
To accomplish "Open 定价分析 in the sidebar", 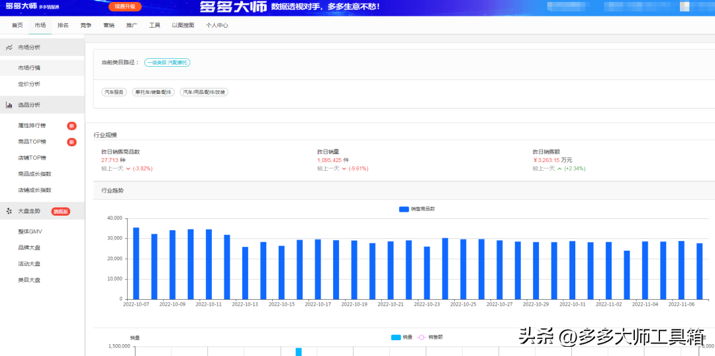I will 29,84.
